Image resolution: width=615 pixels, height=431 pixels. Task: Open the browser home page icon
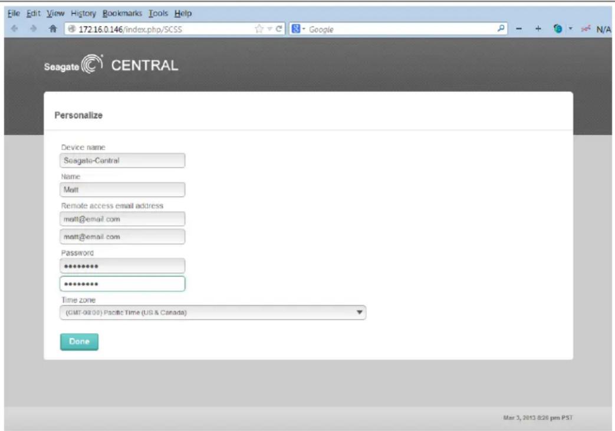point(53,29)
